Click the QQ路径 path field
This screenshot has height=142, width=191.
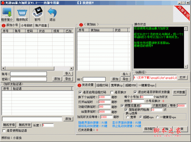(x=155, y=78)
